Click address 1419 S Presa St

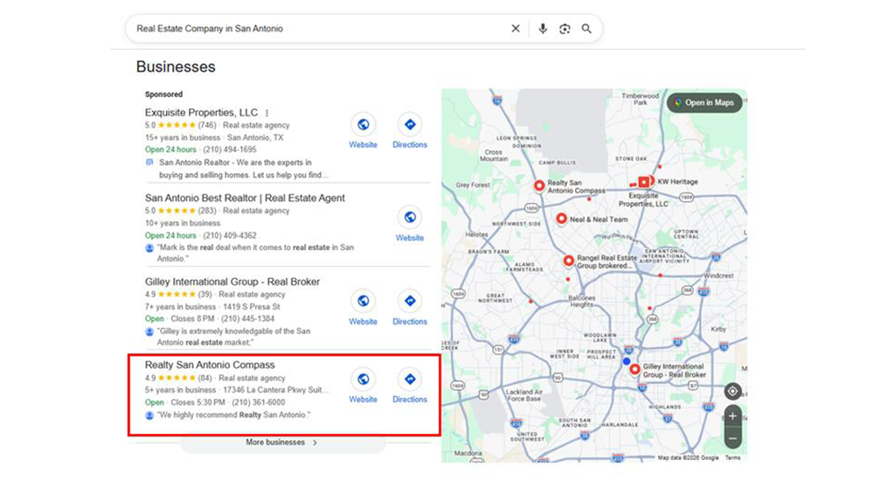click(x=252, y=307)
